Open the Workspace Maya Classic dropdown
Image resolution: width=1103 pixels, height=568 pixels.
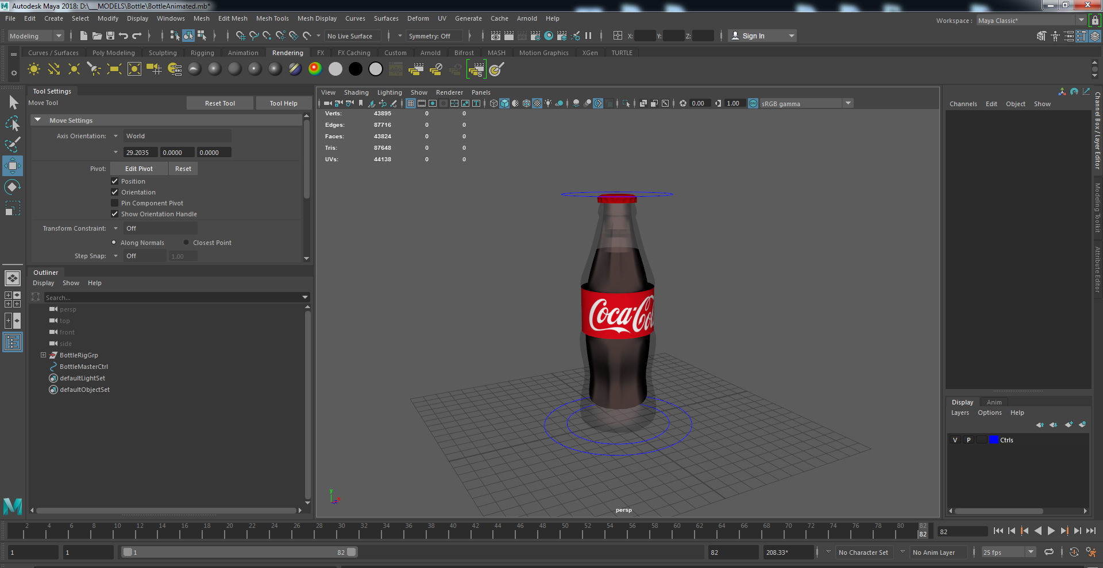click(1031, 20)
